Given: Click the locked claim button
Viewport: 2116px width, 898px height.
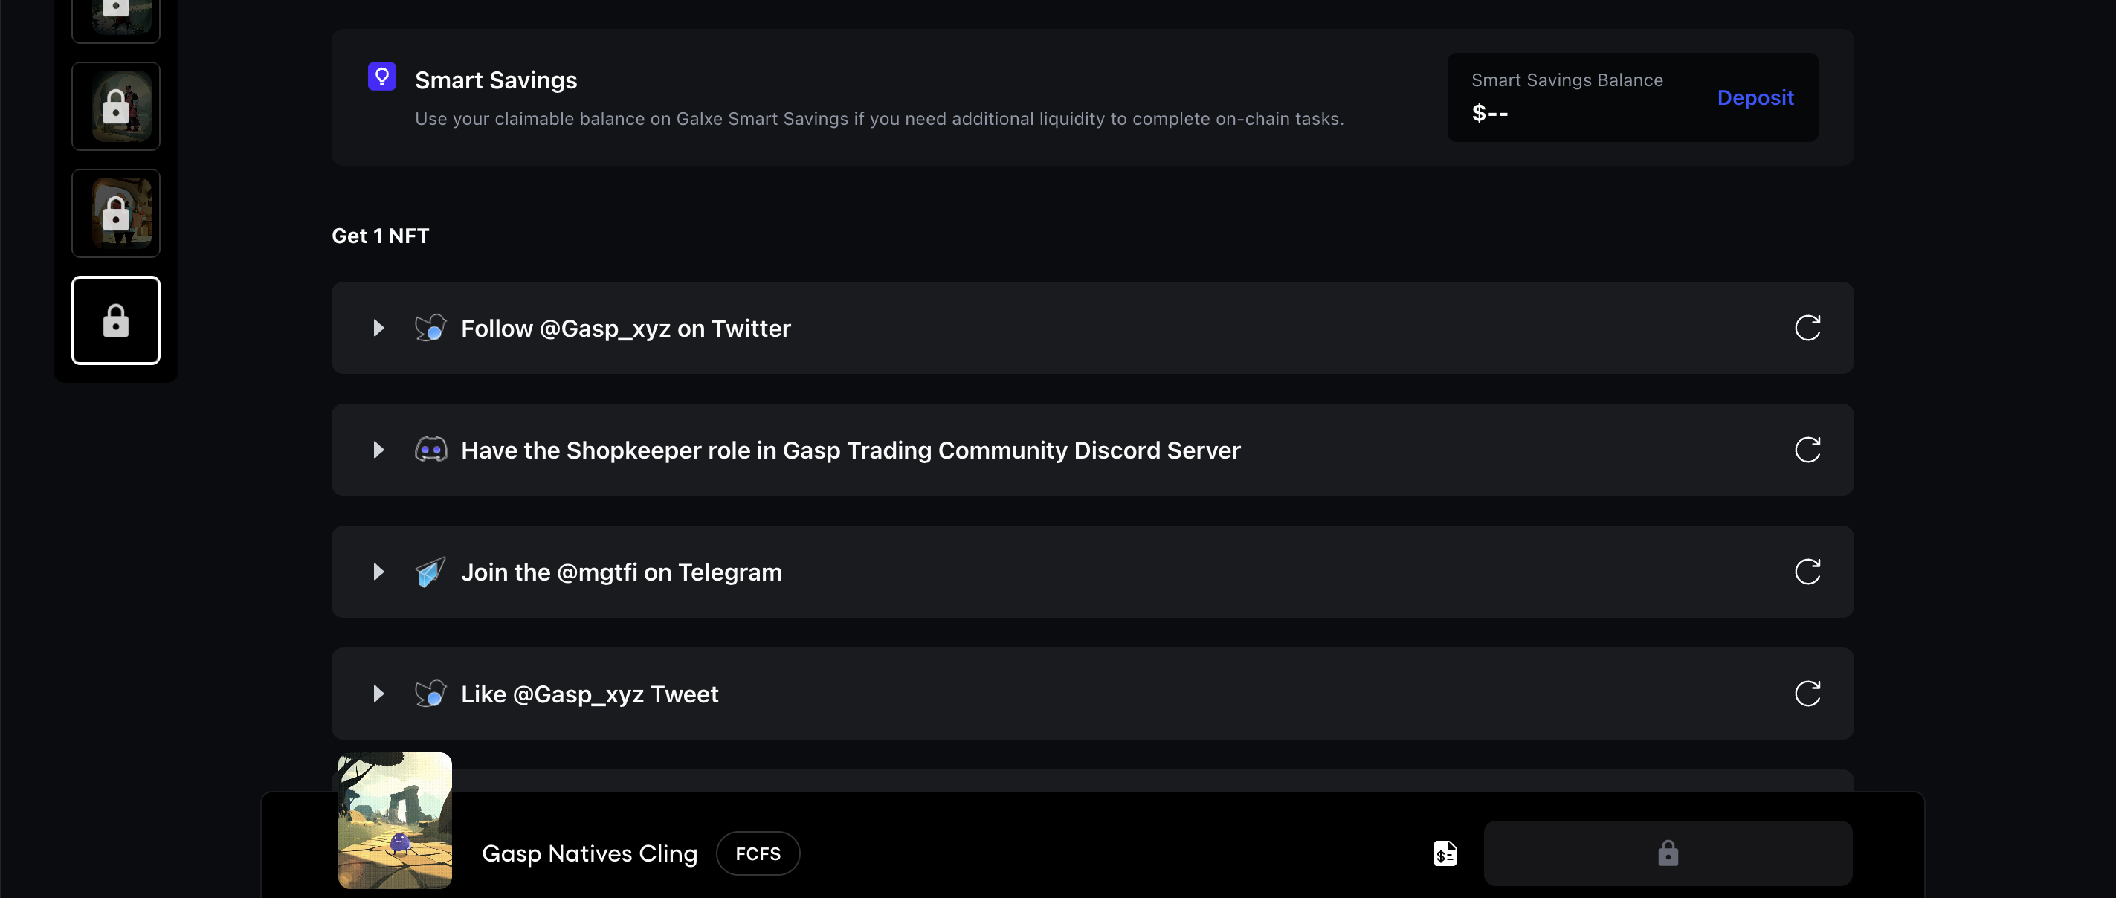Looking at the screenshot, I should click(1668, 853).
